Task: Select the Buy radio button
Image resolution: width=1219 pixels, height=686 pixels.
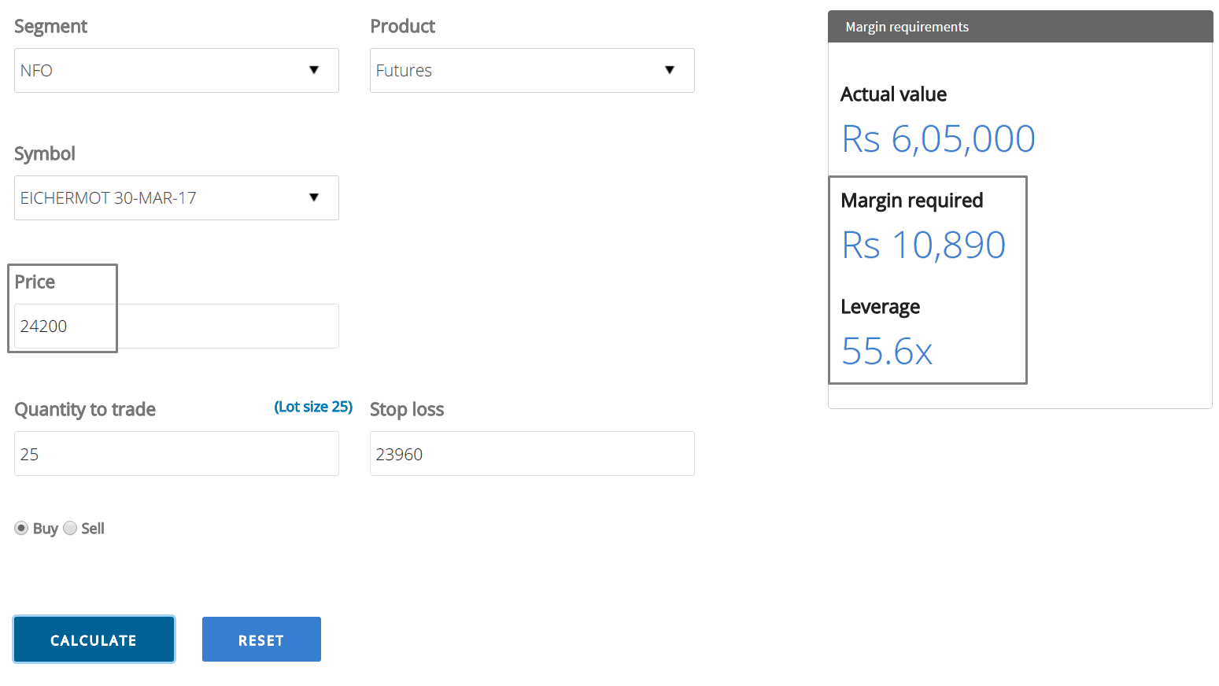Action: (21, 528)
